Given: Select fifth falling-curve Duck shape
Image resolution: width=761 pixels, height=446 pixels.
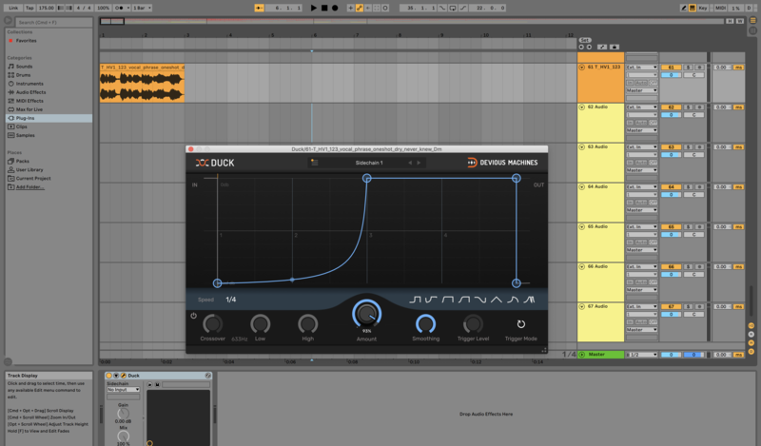Looking at the screenshot, I should point(480,300).
